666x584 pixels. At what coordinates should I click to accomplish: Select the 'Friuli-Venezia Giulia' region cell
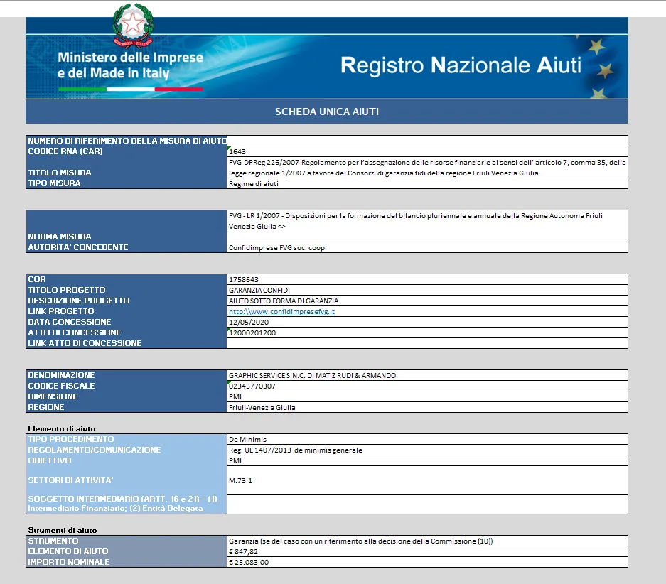427,407
